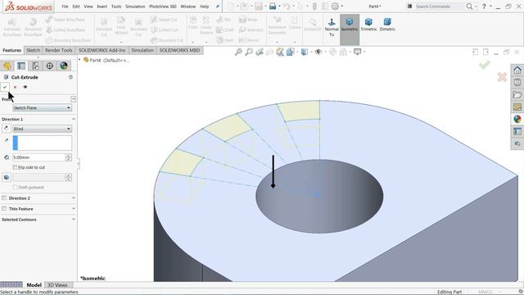Open the ConfigurationManager tab
The width and height of the screenshot is (524, 295).
35,66
